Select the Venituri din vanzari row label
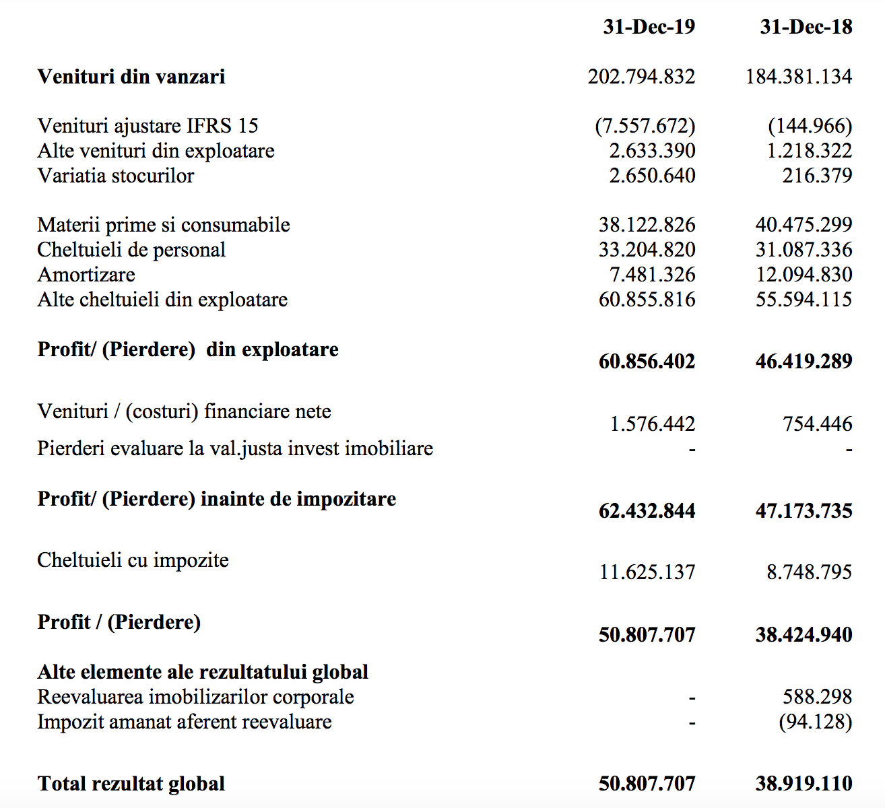This screenshot has height=808, width=885. 131,76
